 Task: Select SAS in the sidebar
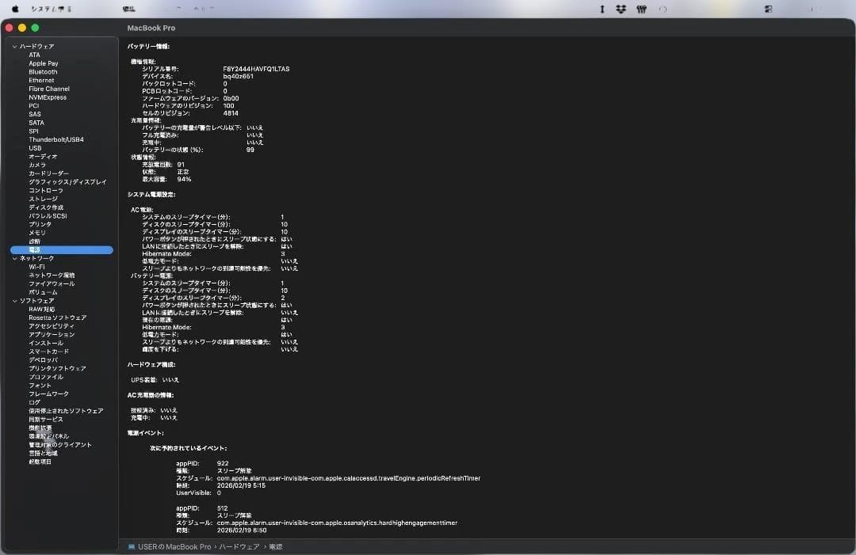[34, 114]
